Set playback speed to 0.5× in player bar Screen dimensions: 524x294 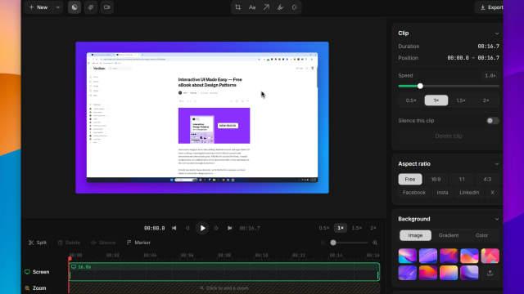click(x=323, y=229)
